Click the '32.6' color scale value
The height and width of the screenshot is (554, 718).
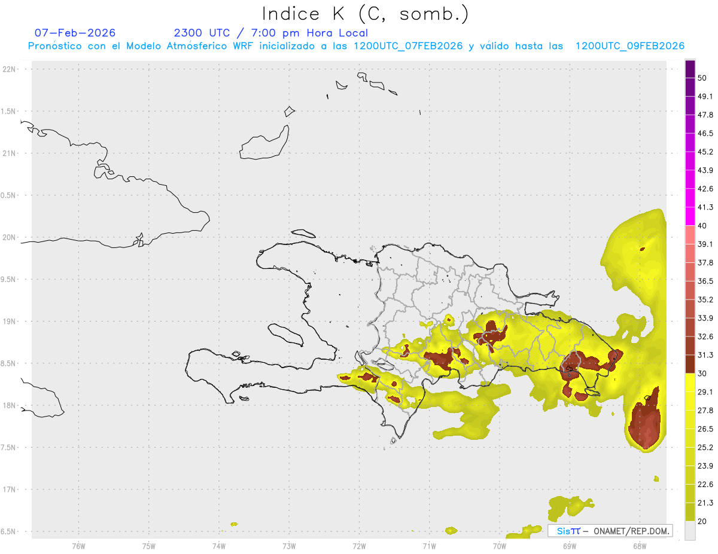coord(705,336)
